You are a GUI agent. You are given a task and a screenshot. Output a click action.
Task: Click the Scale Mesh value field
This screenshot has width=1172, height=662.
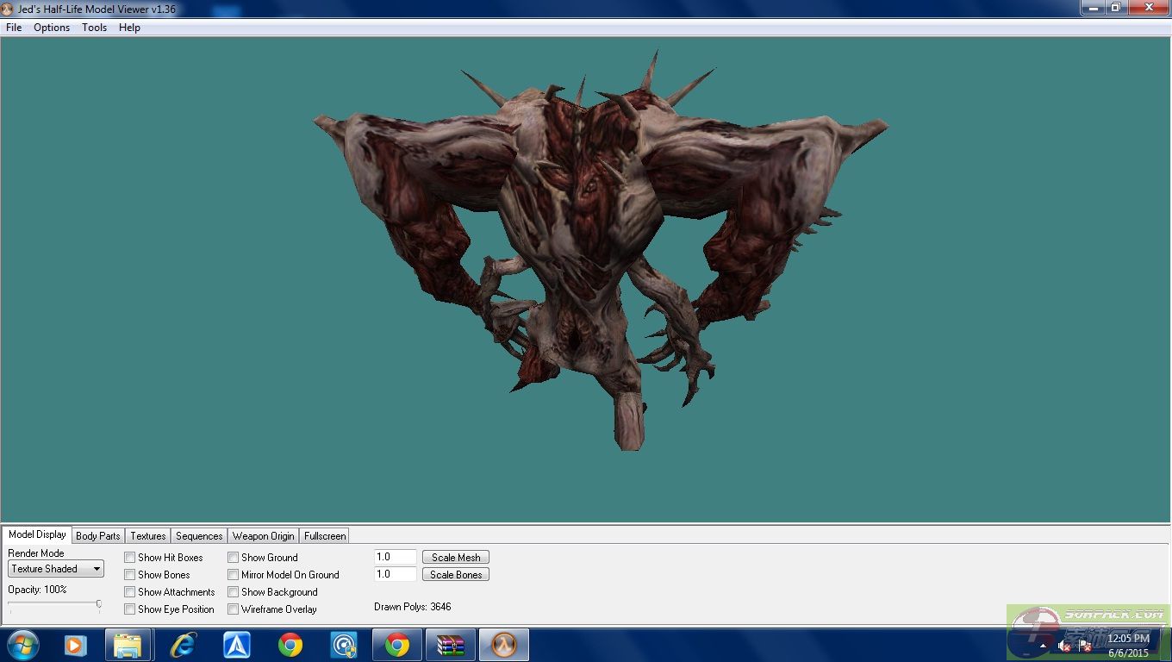click(396, 557)
